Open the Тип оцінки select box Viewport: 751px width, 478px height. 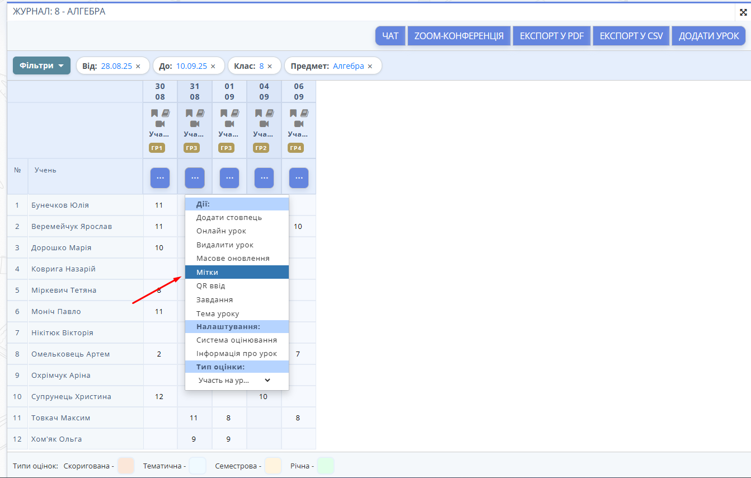click(x=234, y=380)
